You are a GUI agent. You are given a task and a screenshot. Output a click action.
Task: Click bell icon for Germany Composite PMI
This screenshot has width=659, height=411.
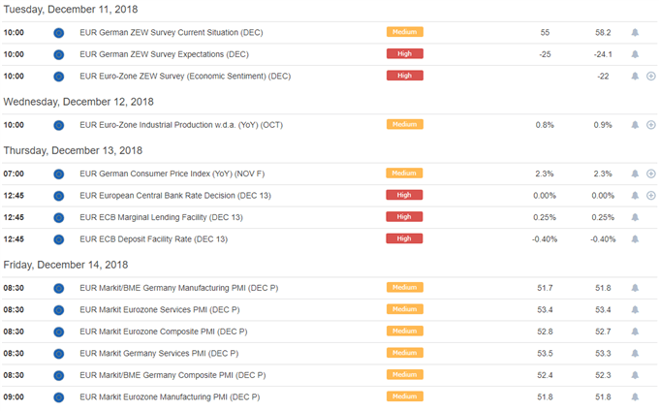635,375
